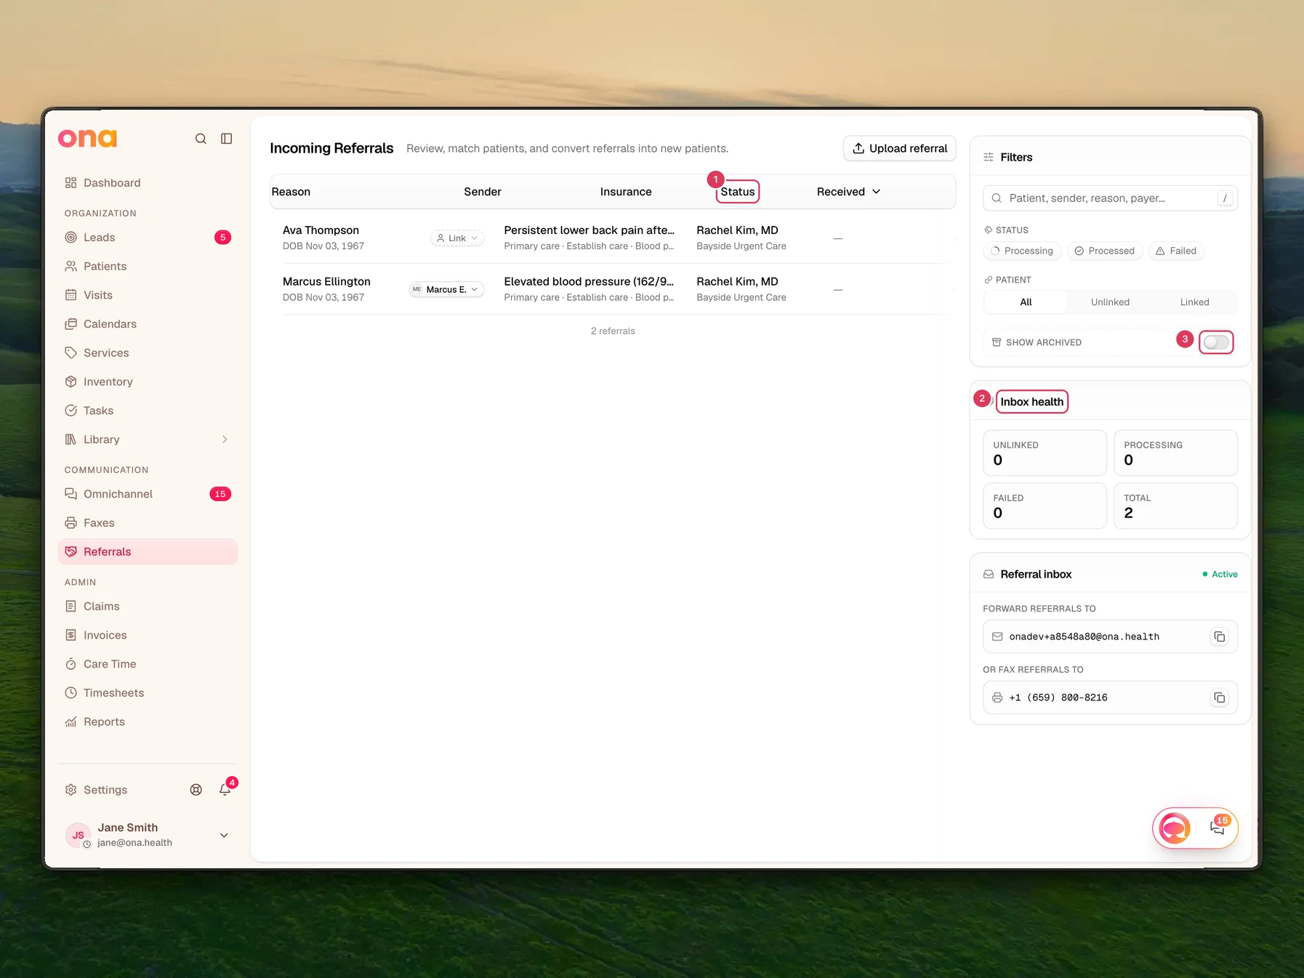This screenshot has height=978, width=1304.
Task: Collapse sidebar with the panel icon
Action: (227, 139)
